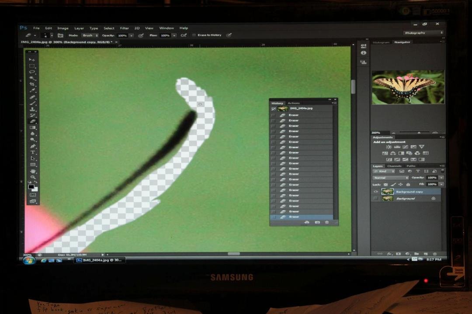Switch to the Actions tab

294,103
